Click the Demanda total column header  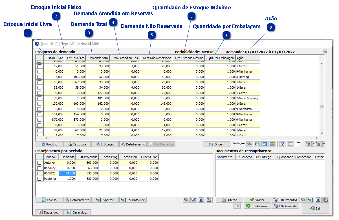[98, 58]
